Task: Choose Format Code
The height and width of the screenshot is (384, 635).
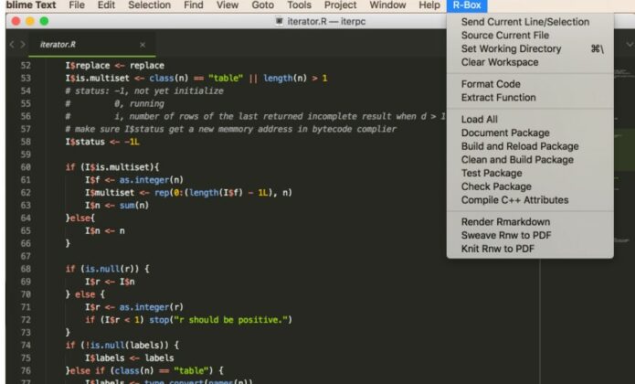Action: tap(530, 84)
